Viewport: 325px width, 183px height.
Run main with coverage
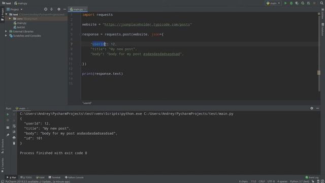(x=297, y=3)
